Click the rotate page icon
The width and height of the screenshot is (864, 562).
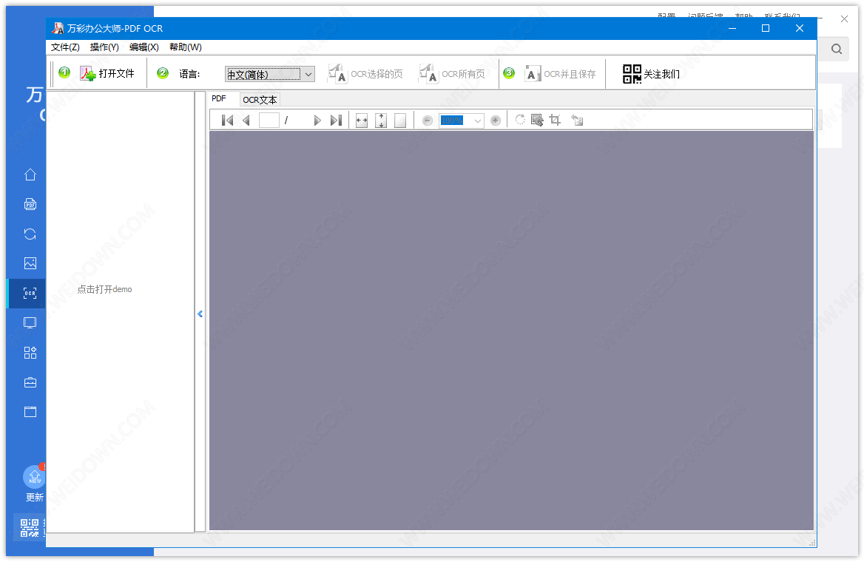point(520,120)
